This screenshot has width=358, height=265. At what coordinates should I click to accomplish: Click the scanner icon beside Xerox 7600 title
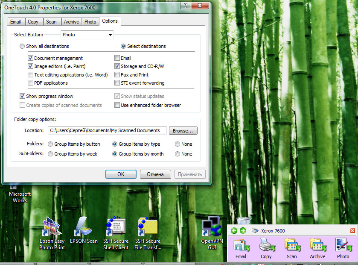255,231
